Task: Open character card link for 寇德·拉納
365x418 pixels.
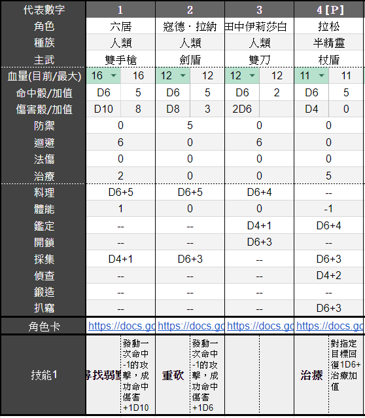Action: [x=191, y=326]
